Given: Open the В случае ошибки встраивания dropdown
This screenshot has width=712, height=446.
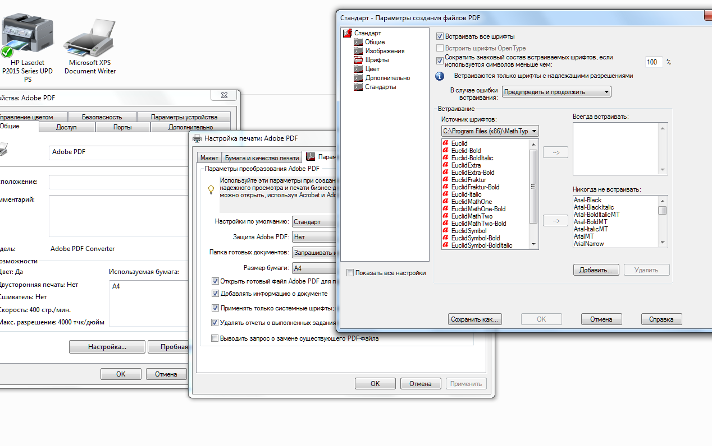Looking at the screenshot, I should [556, 92].
